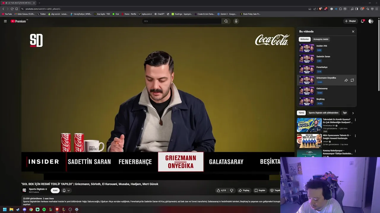The width and height of the screenshot is (380, 213).
Task: Open Brave browser taskbar icon
Action: [x=57, y=209]
